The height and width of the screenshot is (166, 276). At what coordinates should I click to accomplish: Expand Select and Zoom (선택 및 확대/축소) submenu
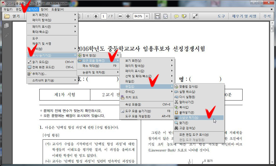(x=147, y=76)
